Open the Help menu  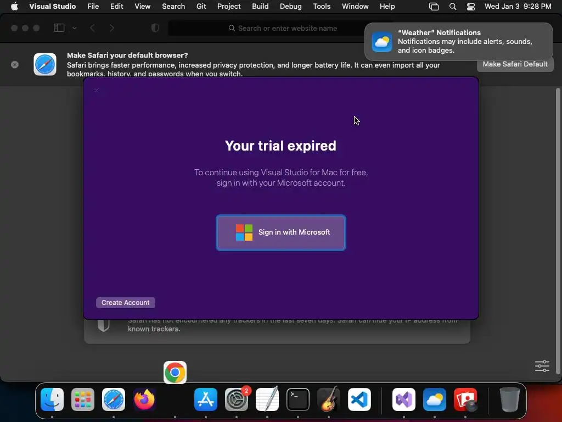coord(387,7)
